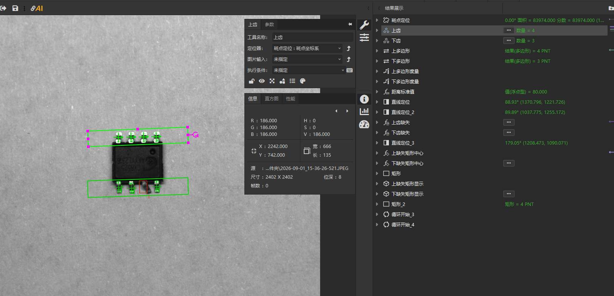This screenshot has height=296, width=614.
Task: Click the ellipsis button on 上齿 row
Action: (509, 30)
